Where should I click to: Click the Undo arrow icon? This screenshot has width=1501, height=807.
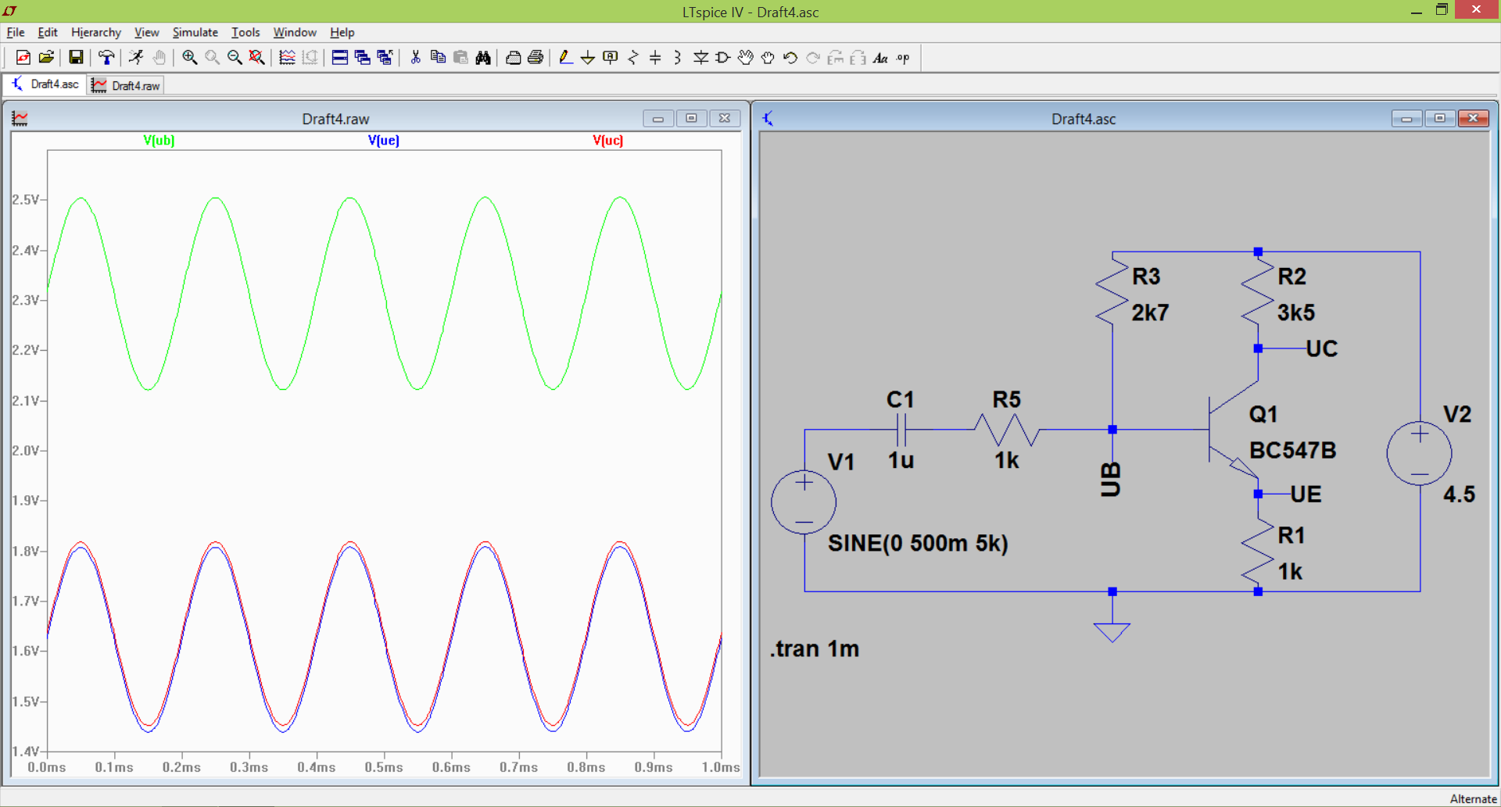[790, 57]
